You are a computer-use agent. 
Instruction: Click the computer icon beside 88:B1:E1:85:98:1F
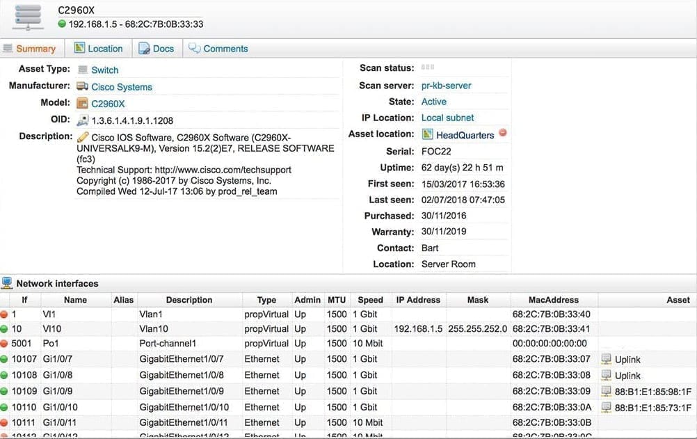[x=606, y=391]
